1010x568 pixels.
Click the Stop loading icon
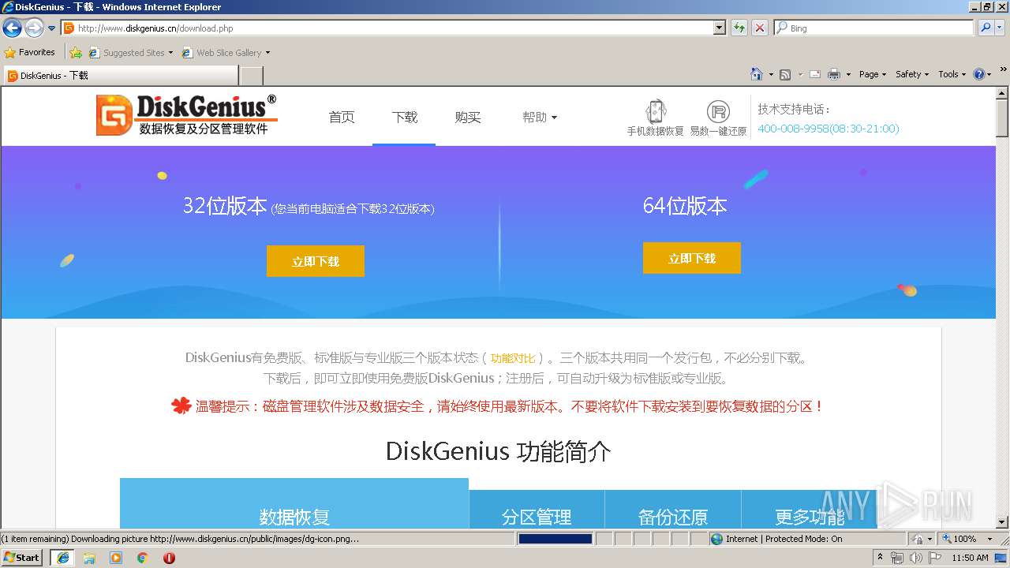[760, 28]
